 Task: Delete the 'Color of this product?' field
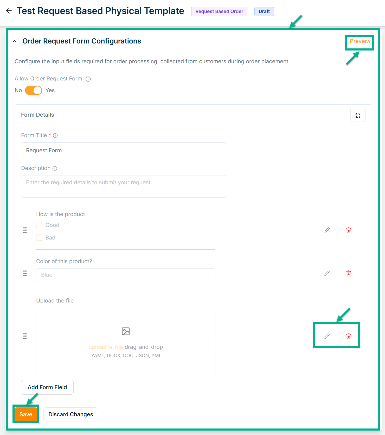click(x=349, y=273)
